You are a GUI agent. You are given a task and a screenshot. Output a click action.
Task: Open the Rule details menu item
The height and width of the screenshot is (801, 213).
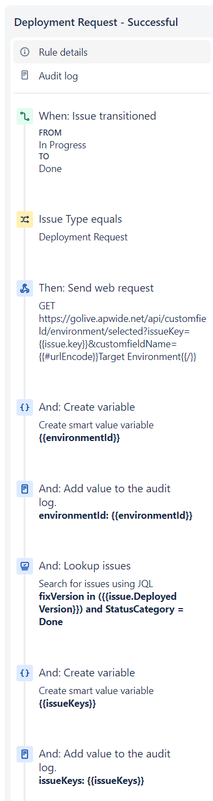coord(112,52)
